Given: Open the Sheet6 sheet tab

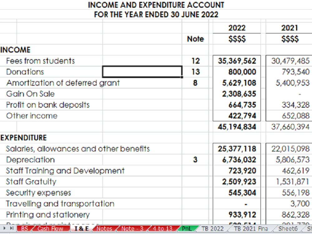Looking at the screenshot, I should point(288,229).
